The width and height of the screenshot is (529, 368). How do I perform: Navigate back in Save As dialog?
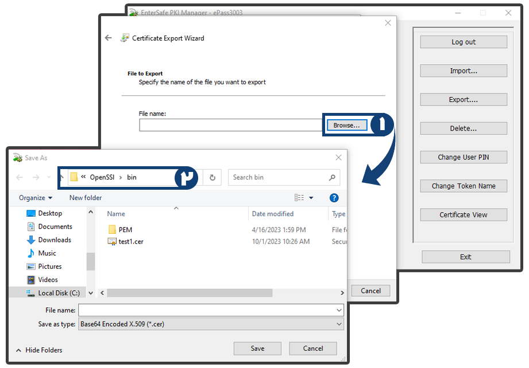click(20, 178)
